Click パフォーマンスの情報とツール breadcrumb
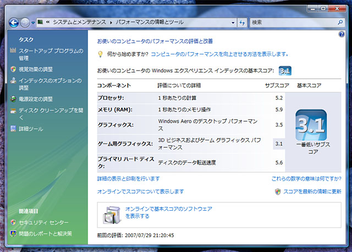The height and width of the screenshot is (252, 352). [x=150, y=22]
